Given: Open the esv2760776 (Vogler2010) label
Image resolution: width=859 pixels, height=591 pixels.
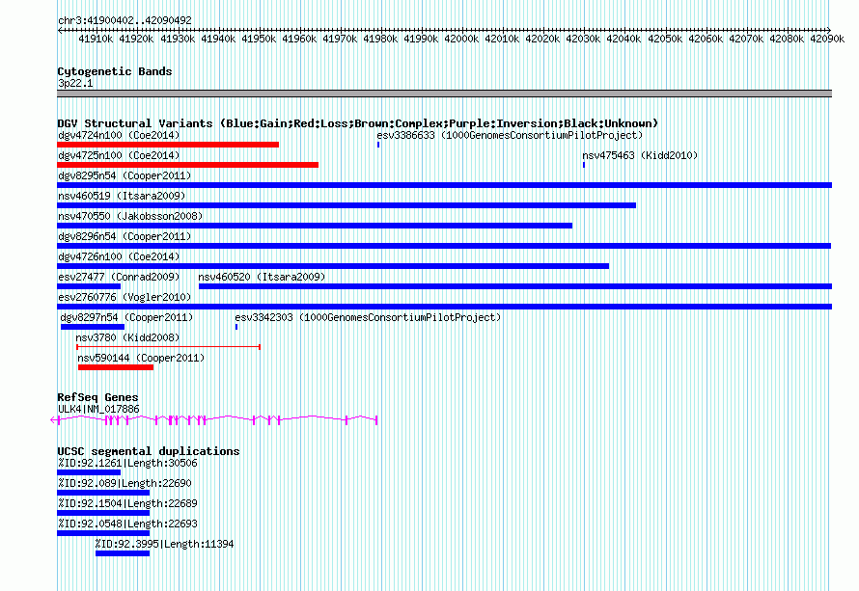Looking at the screenshot, I should click(125, 297).
